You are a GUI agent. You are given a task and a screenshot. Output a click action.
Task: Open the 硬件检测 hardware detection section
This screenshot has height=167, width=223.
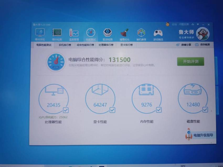coord(57,34)
